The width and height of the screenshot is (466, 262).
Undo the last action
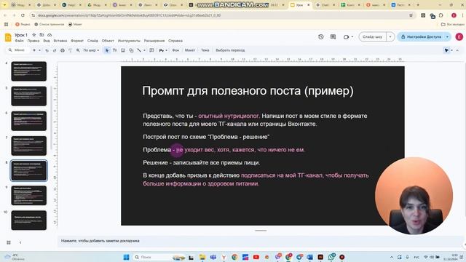point(47,50)
